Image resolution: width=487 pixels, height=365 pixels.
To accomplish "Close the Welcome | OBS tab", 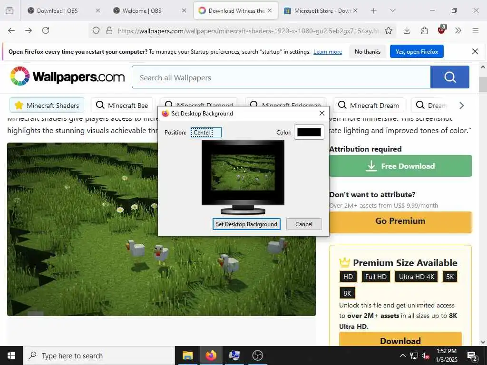I will coord(184,10).
